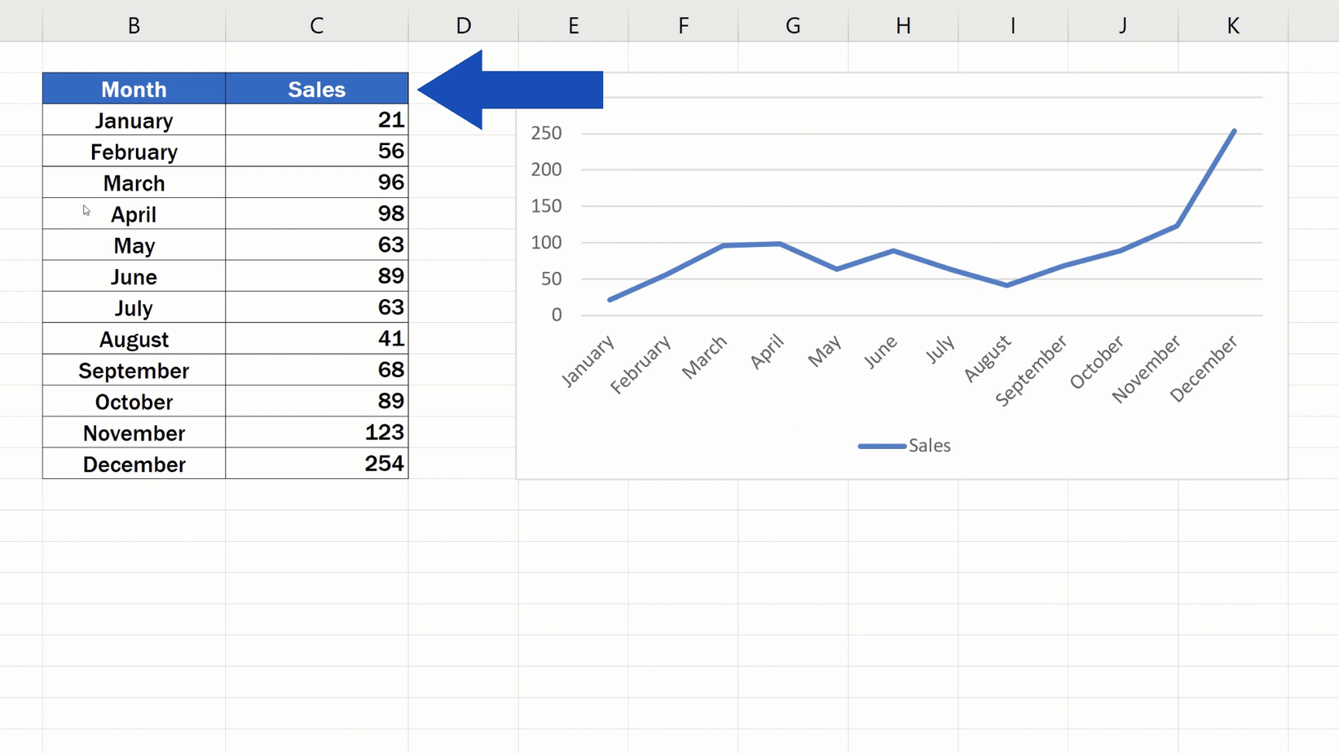Image resolution: width=1339 pixels, height=753 pixels.
Task: Select column header K
Action: pyautogui.click(x=1232, y=25)
